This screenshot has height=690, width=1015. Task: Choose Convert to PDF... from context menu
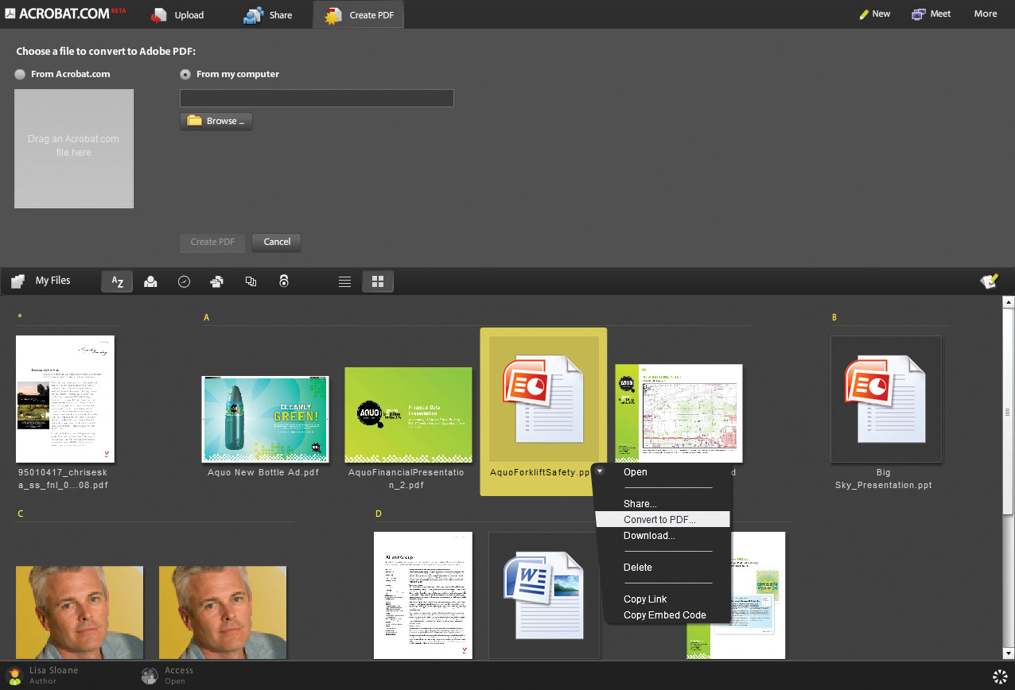pos(662,519)
